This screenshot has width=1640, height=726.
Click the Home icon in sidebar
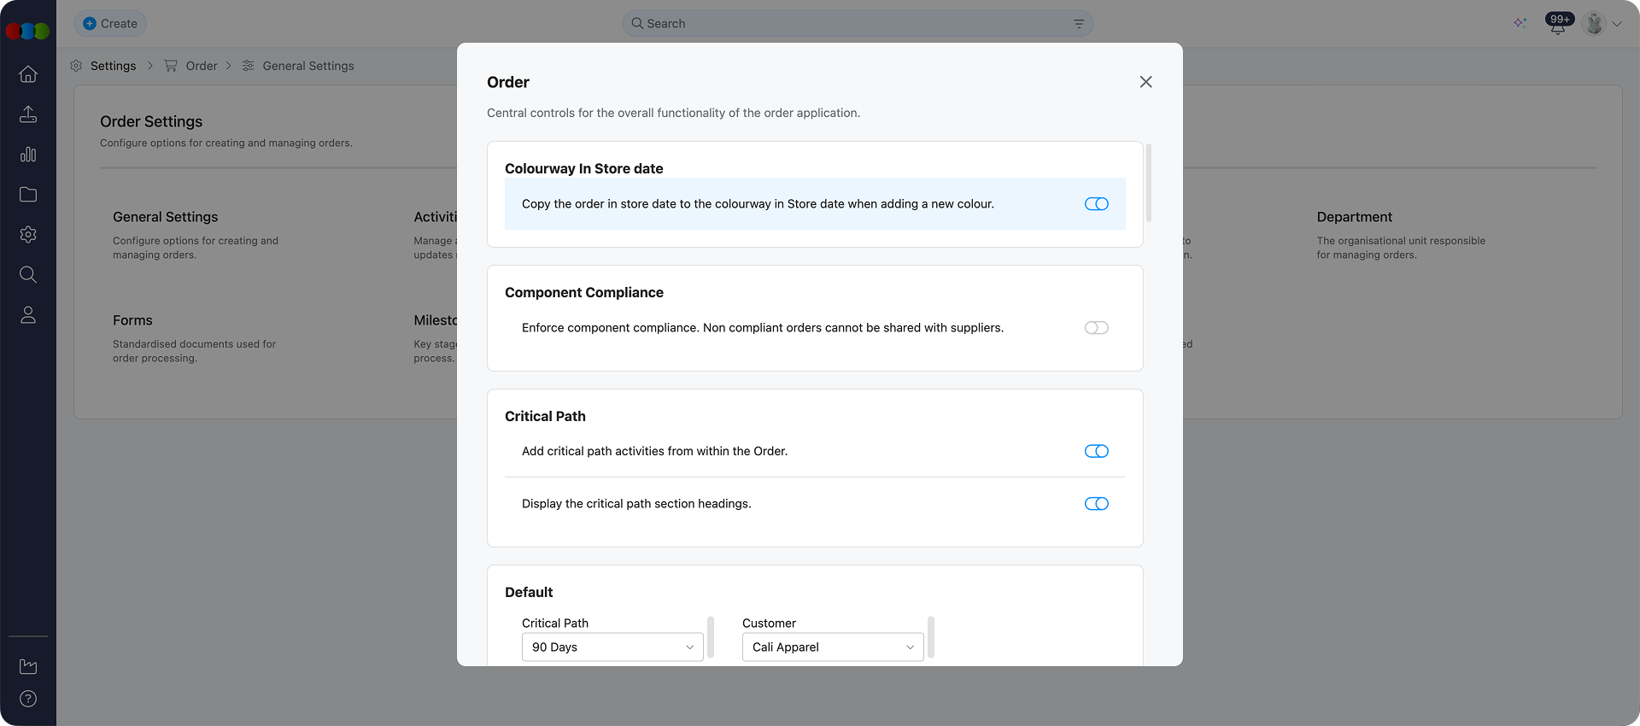tap(28, 74)
